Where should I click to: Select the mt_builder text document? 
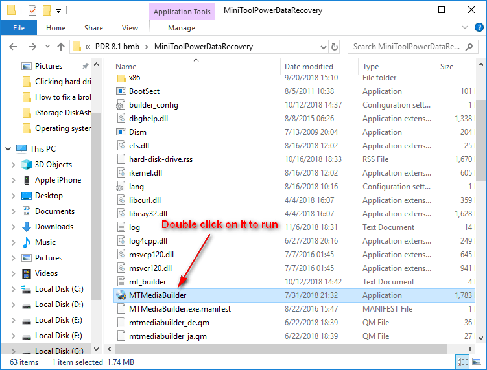[x=294, y=281]
